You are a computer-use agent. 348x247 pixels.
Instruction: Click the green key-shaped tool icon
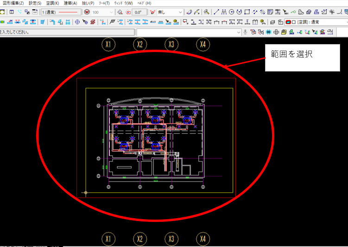coord(293,12)
